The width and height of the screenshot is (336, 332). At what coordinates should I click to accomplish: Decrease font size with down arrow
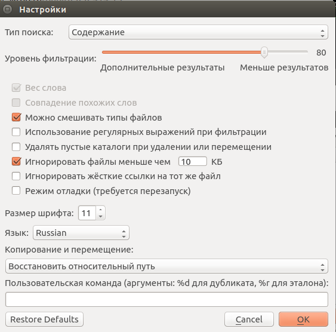pos(100,217)
